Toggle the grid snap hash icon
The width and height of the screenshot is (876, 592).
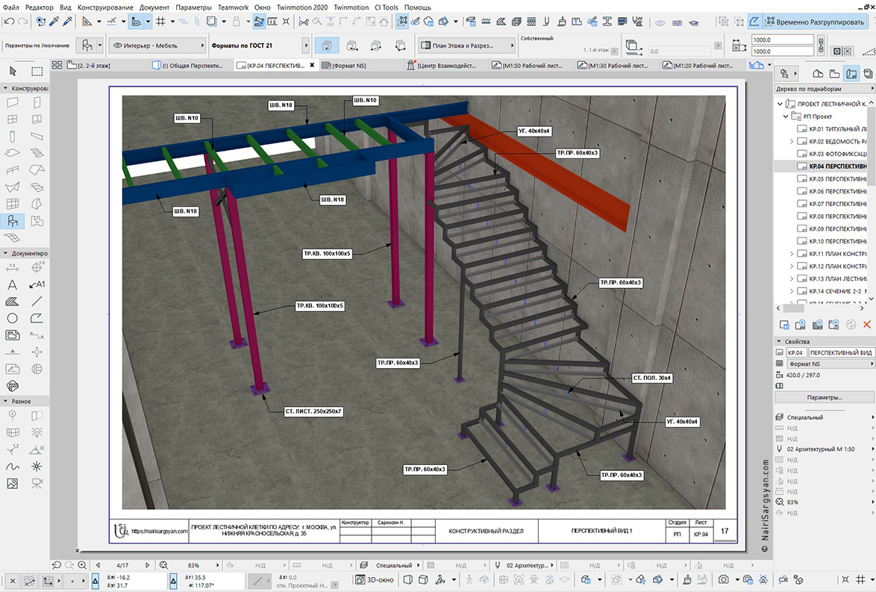[161, 22]
